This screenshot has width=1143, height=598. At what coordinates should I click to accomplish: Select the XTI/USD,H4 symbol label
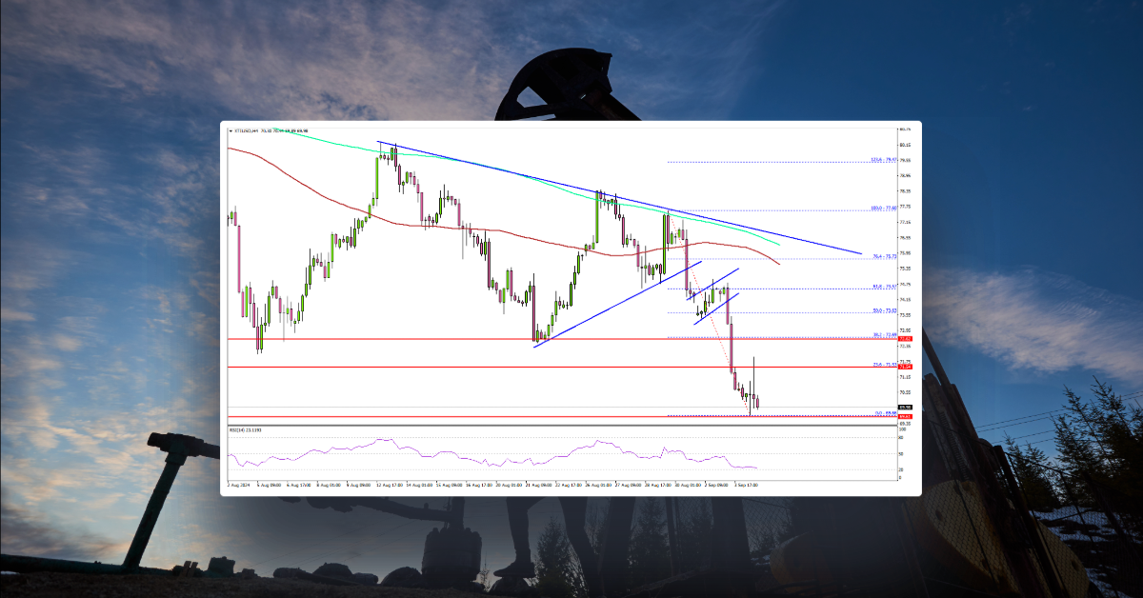(x=250, y=130)
